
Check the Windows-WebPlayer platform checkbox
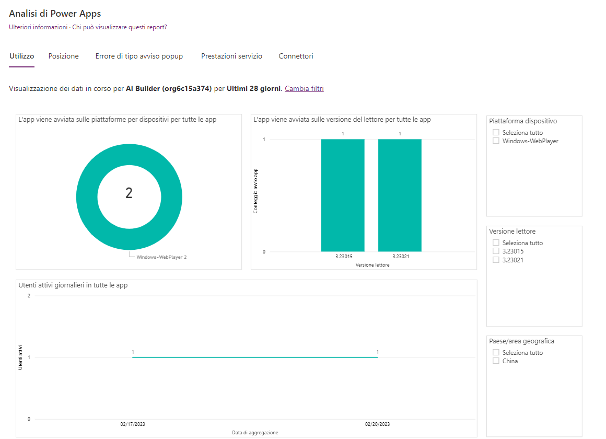[x=496, y=141]
